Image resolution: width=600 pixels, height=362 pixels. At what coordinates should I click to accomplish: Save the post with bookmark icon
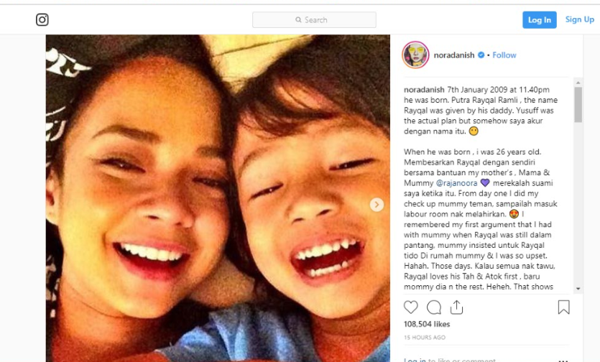pyautogui.click(x=563, y=307)
